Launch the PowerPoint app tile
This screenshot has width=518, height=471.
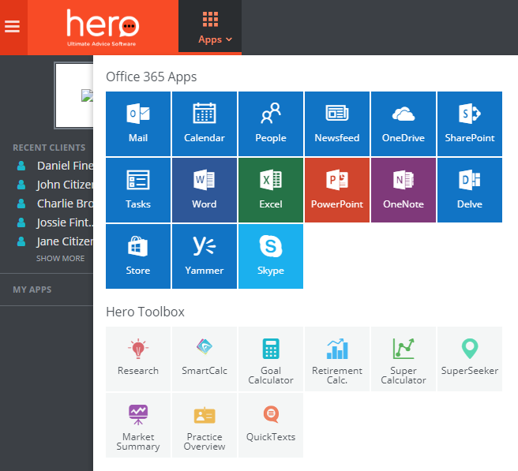pyautogui.click(x=337, y=190)
